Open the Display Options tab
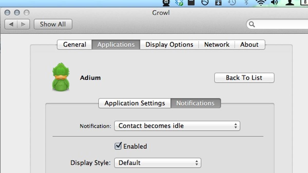 point(169,45)
